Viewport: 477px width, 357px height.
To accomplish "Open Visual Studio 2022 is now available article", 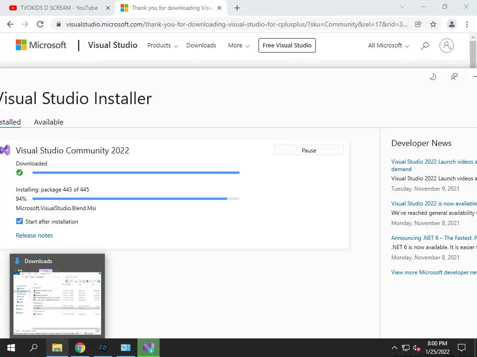I will pos(434,204).
